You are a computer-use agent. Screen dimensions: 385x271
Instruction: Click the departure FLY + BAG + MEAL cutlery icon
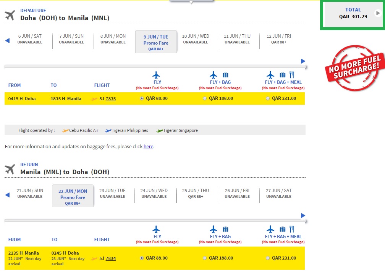click(292, 75)
